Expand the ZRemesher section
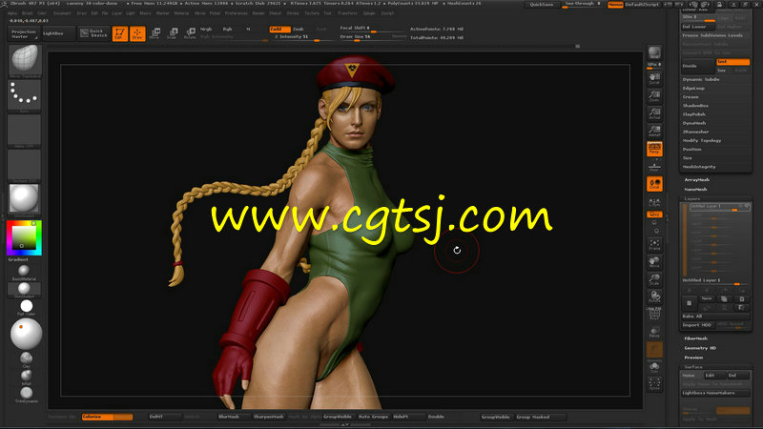This screenshot has height=429, width=763. pyautogui.click(x=695, y=132)
